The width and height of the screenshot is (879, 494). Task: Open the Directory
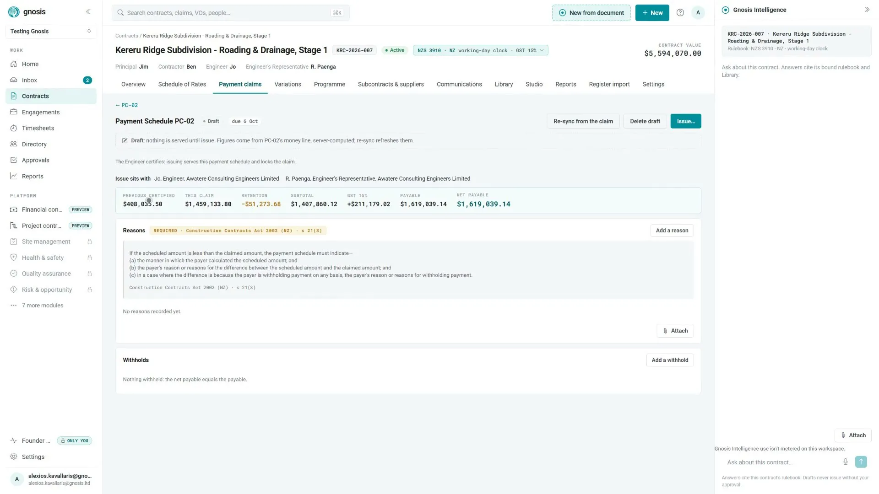pos(51,144)
